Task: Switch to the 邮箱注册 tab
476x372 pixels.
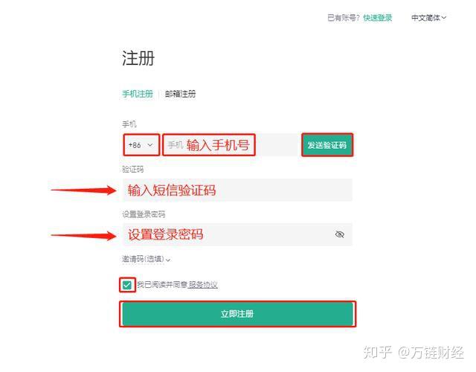Action: coord(181,94)
